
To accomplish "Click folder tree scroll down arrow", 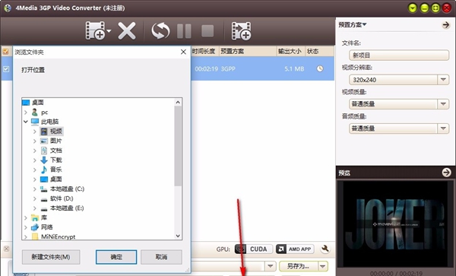I will click(x=178, y=236).
